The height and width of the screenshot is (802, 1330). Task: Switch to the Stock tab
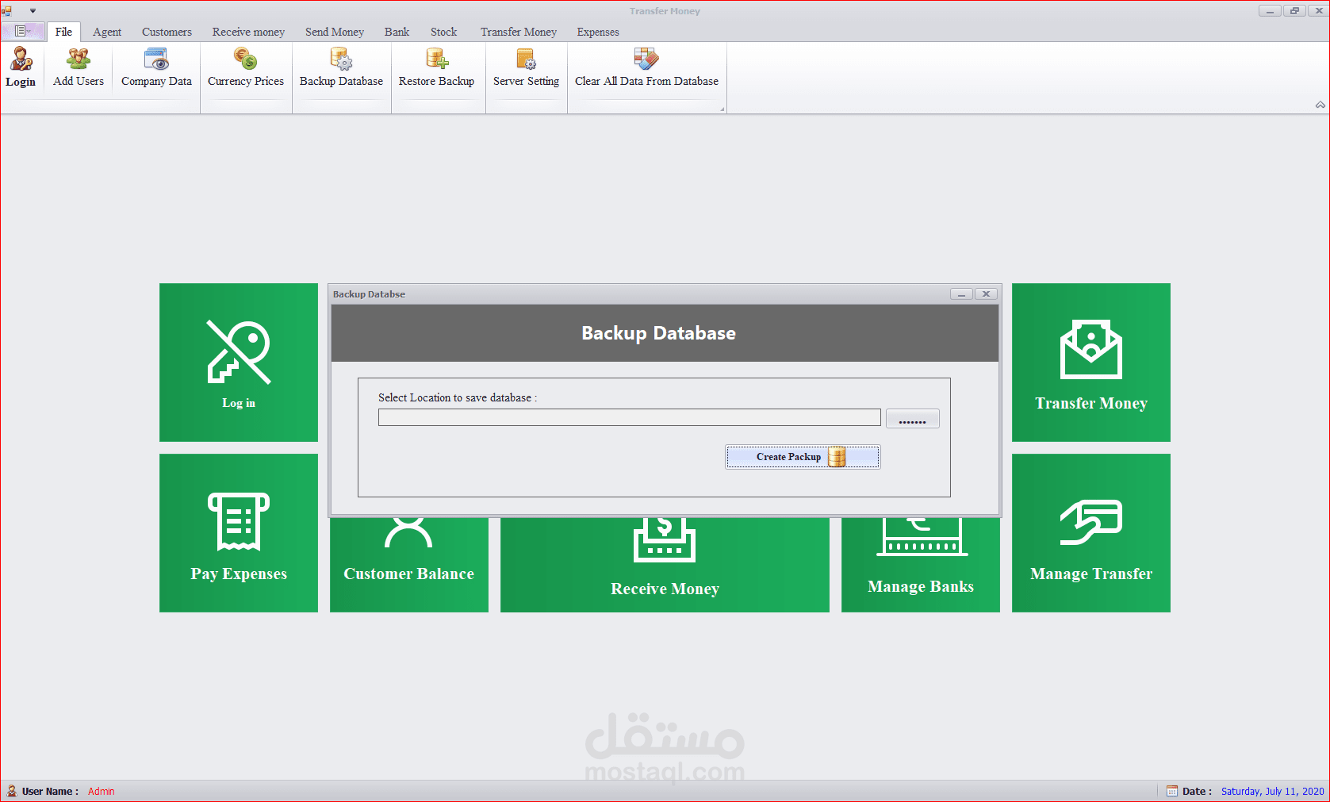[443, 32]
